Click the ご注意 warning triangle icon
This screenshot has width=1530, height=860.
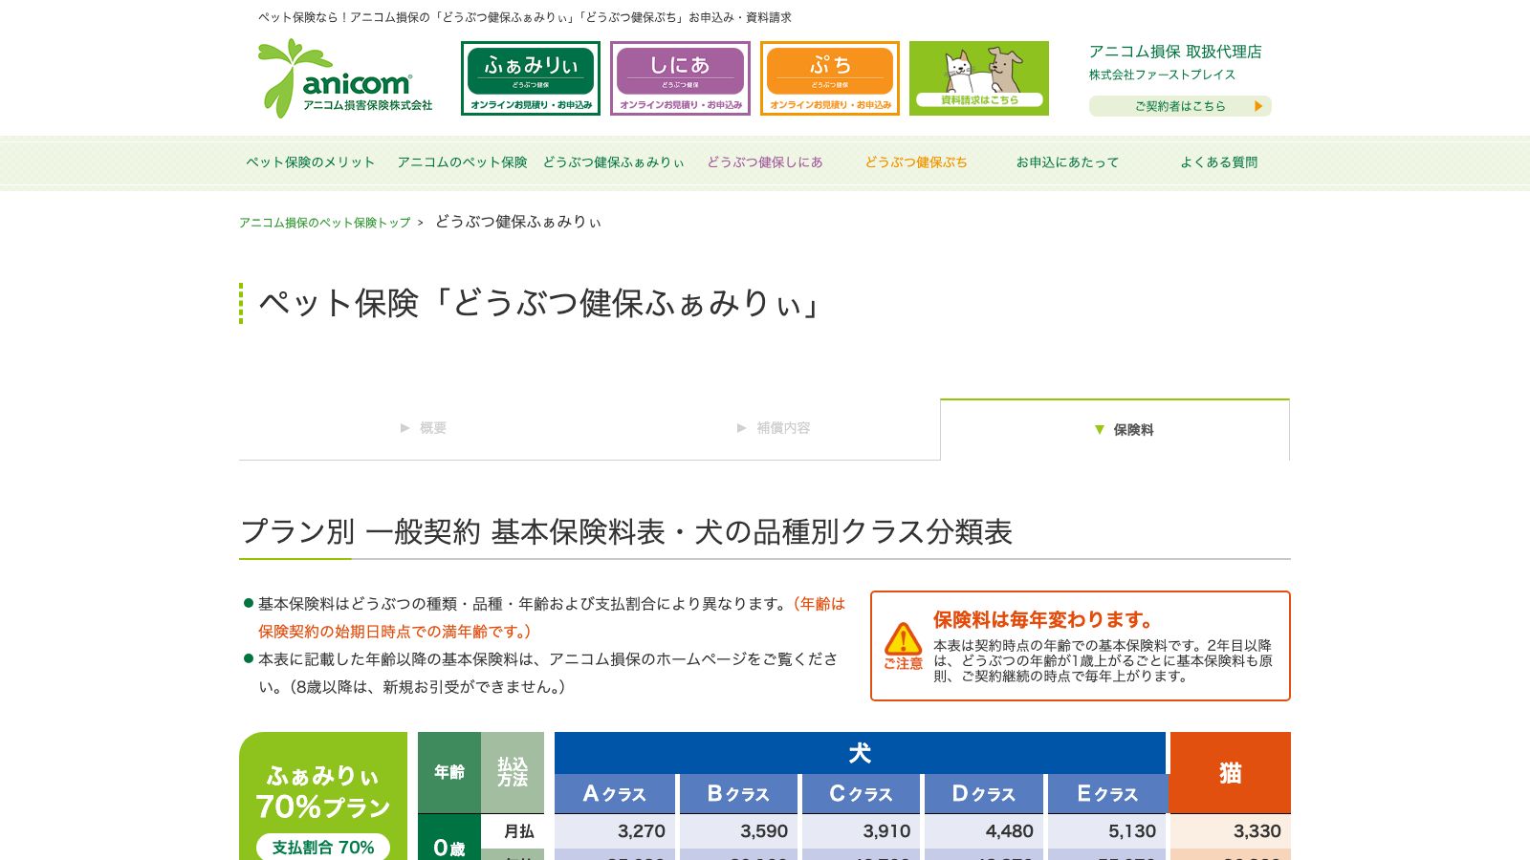point(903,638)
